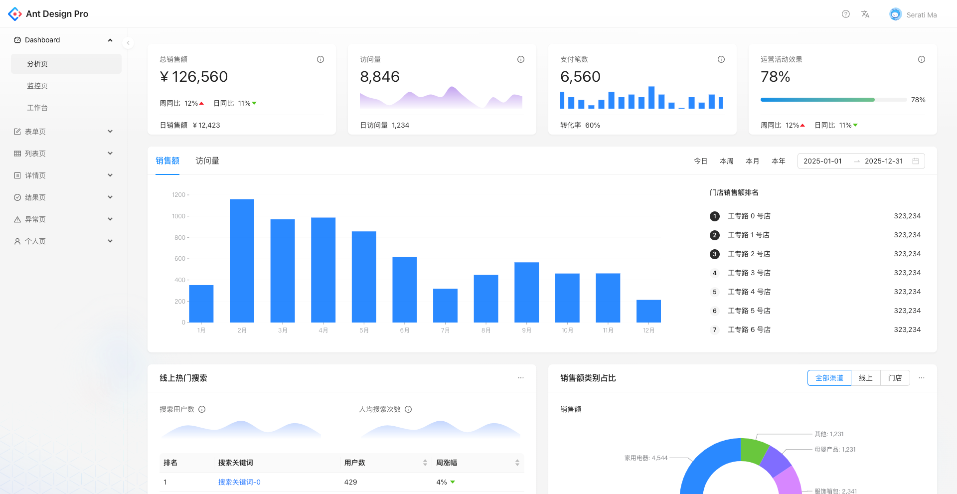Filter by 本年

point(779,161)
